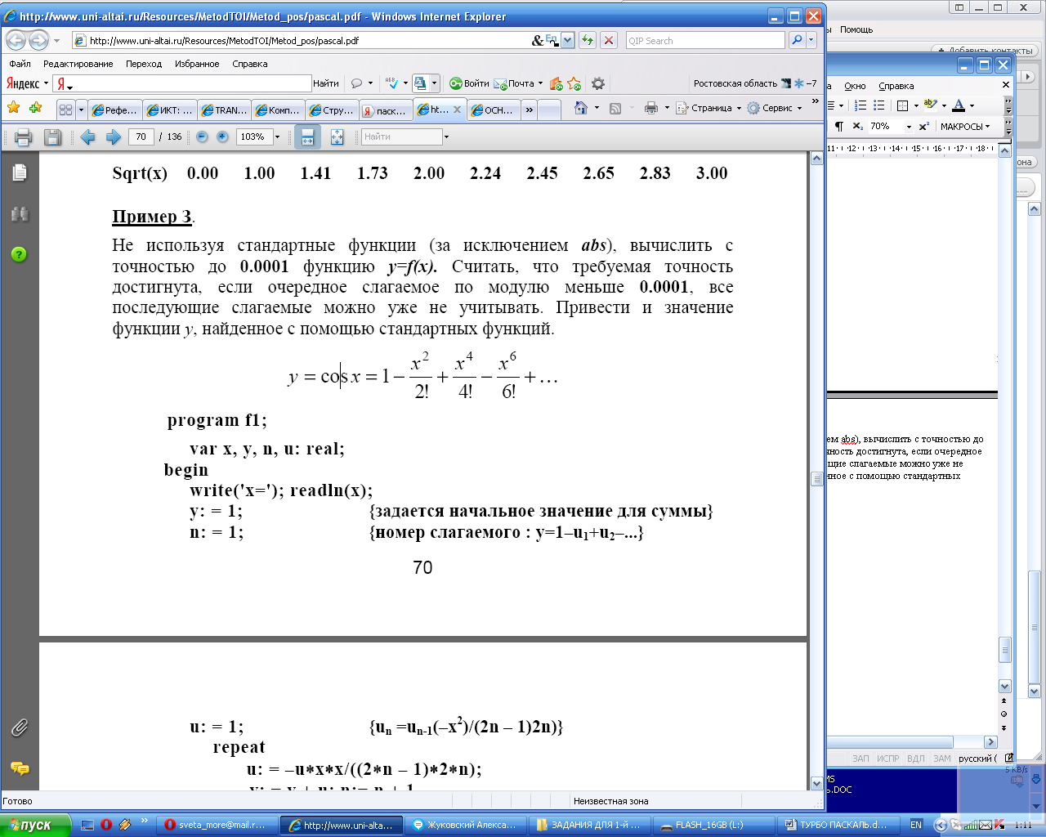
Task: Zoom out with the minus button
Action: [x=202, y=137]
